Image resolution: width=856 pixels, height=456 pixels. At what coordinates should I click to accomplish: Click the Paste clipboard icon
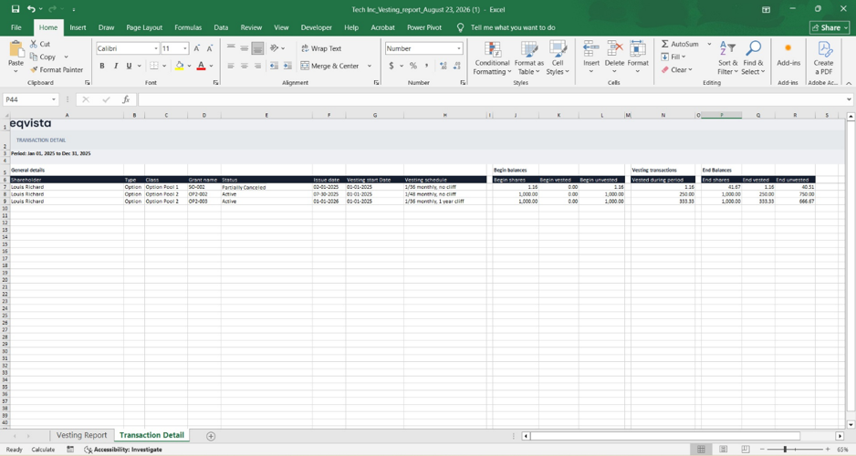pyautogui.click(x=16, y=49)
